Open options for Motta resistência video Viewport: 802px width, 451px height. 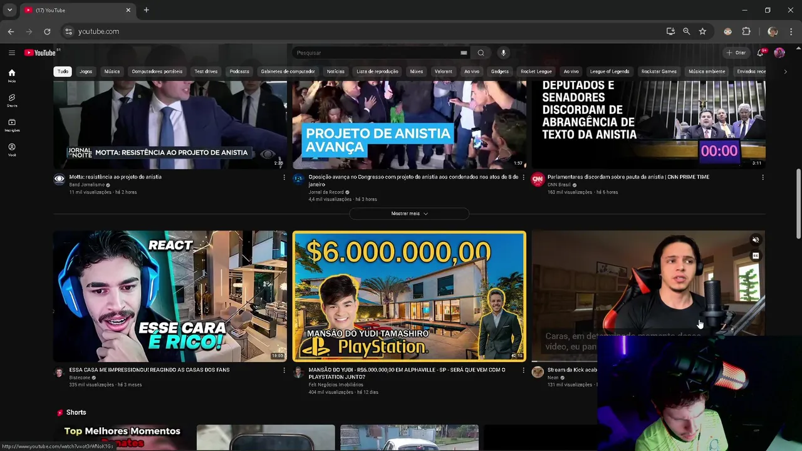tap(284, 177)
